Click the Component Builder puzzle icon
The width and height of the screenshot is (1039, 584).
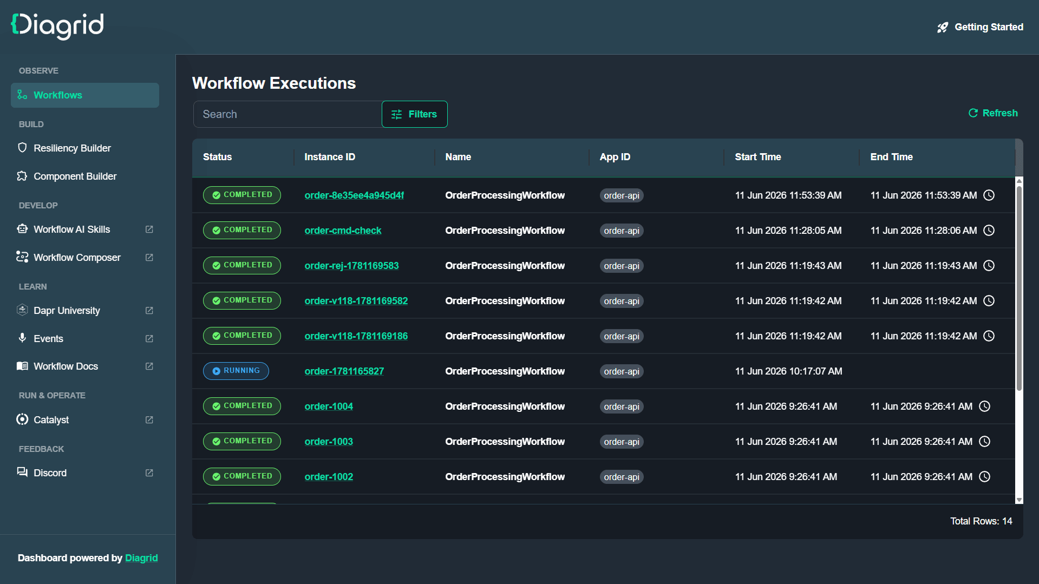(22, 176)
